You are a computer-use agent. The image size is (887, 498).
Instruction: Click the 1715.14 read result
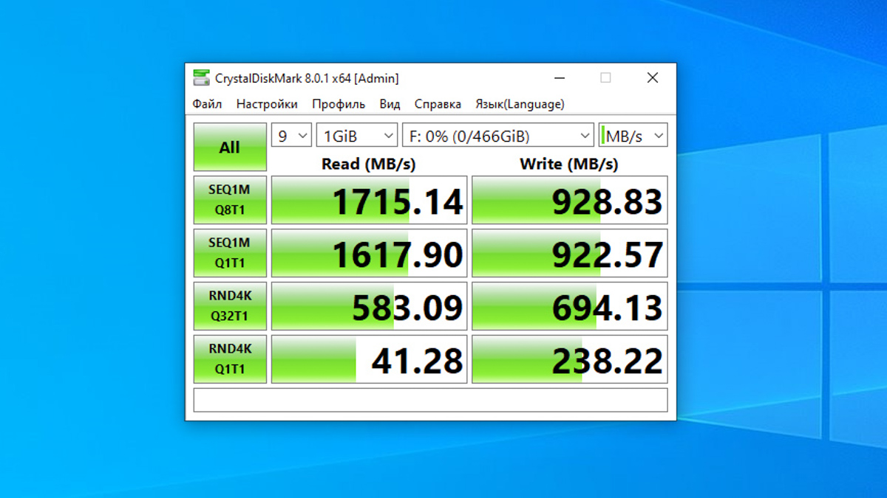(370, 200)
